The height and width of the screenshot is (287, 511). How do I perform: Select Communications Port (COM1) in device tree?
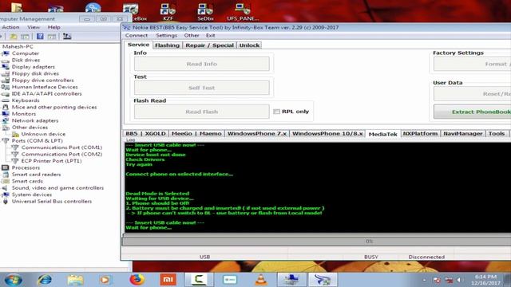coord(61,147)
